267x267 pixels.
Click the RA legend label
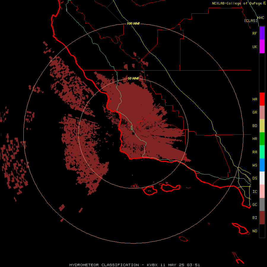pos(255,152)
